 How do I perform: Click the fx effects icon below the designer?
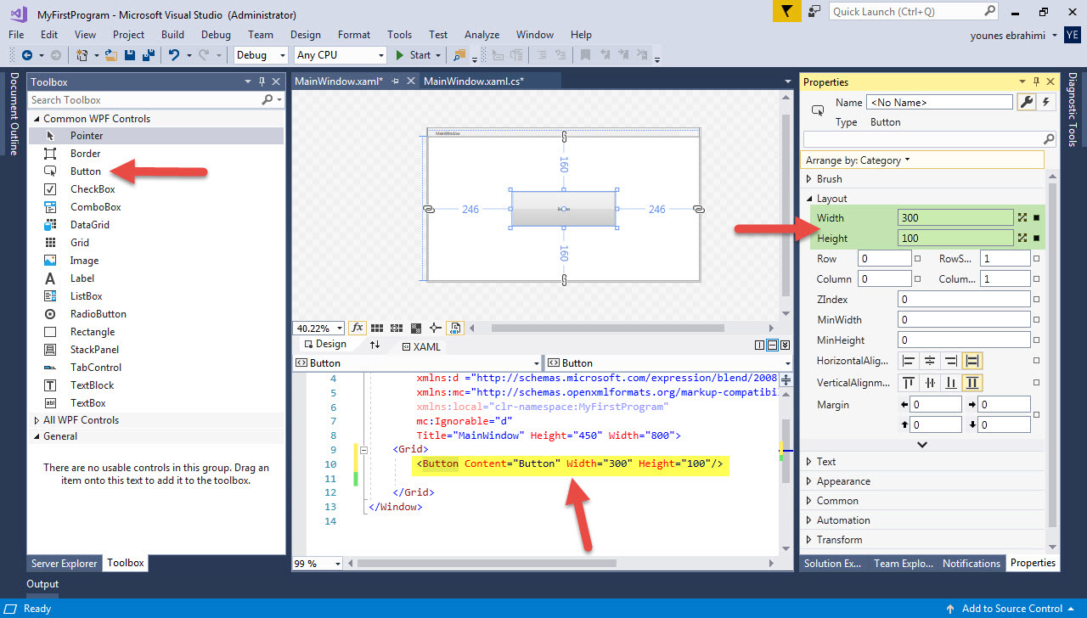[x=357, y=328]
